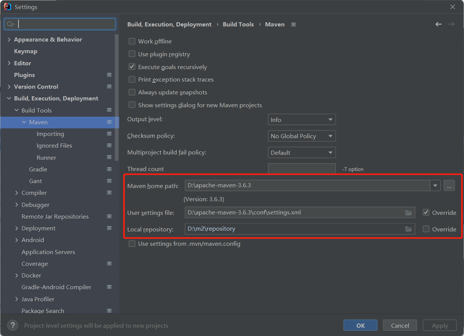Click Build, Execution, Deployment breadcrumb
The height and width of the screenshot is (336, 464).
170,24
